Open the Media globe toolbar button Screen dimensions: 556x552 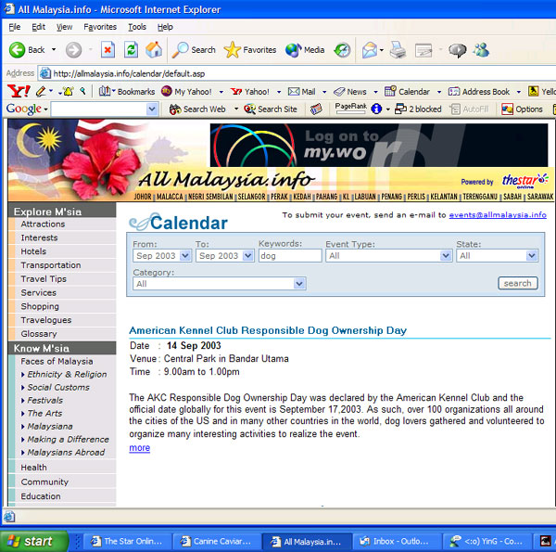305,50
